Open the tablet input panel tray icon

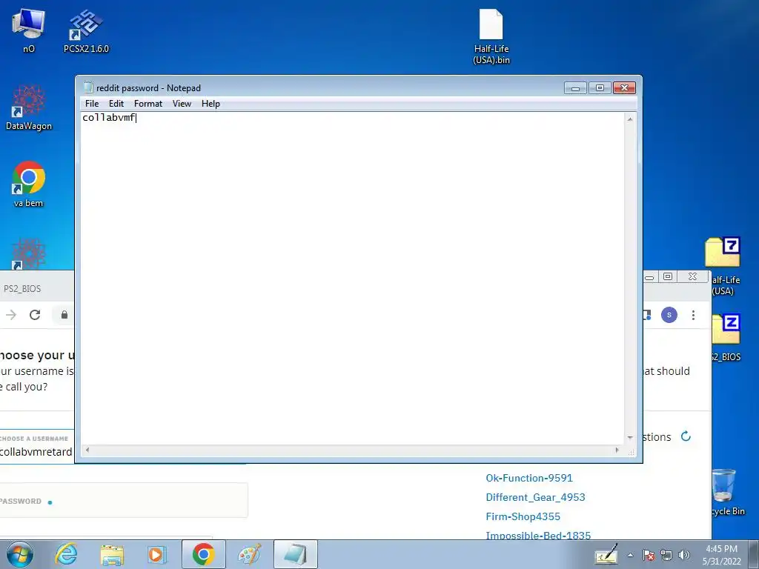(x=606, y=554)
